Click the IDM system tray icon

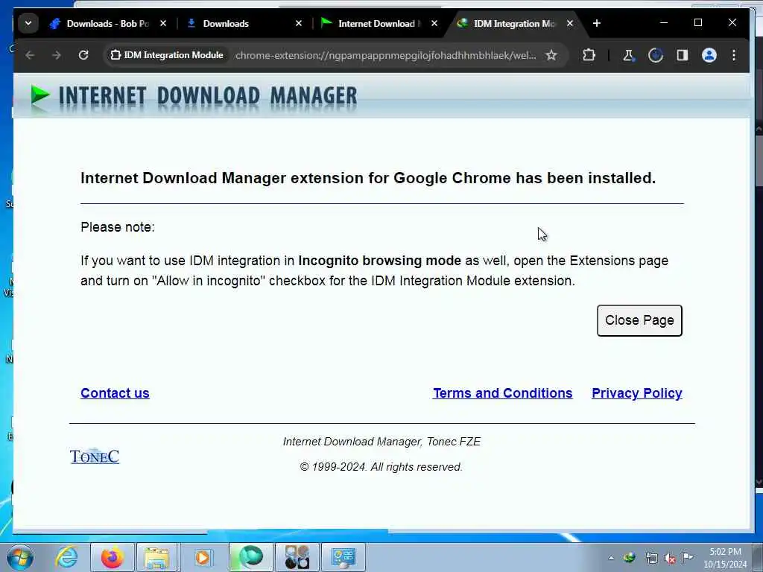629,558
